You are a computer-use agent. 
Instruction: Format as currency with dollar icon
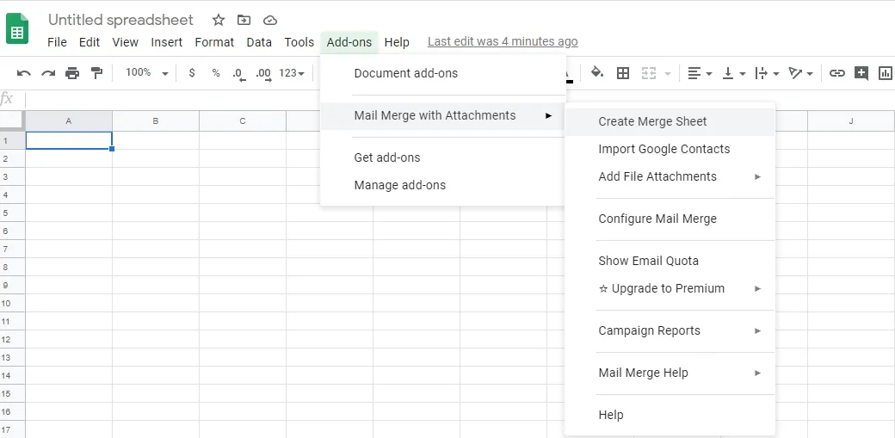click(192, 73)
